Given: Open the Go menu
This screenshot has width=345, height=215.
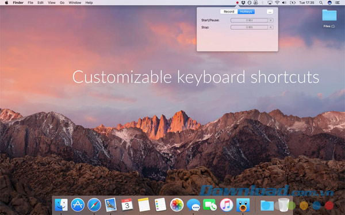Looking at the screenshot, I should tap(62, 3).
